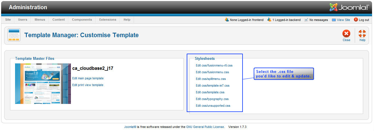Click the No messages envelope icon

[x=306, y=20]
